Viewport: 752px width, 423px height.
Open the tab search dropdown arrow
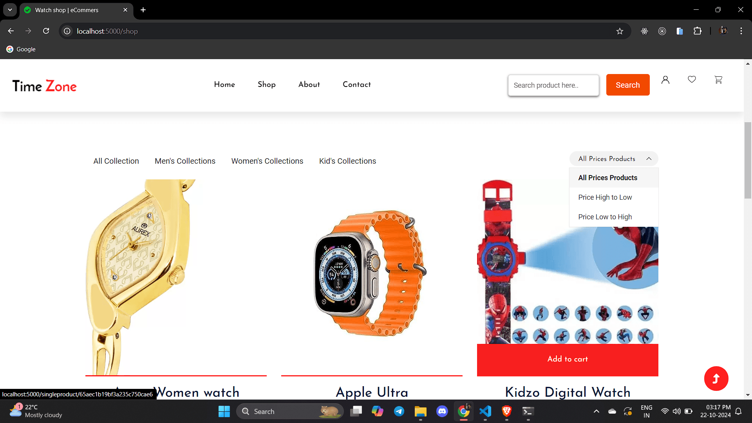[10, 10]
